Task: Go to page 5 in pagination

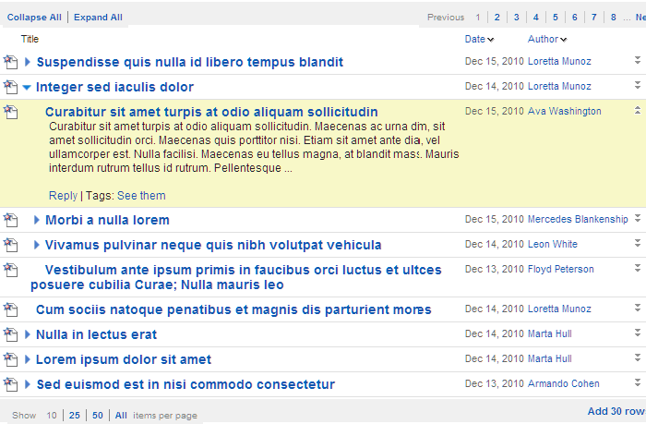Action: coord(555,17)
